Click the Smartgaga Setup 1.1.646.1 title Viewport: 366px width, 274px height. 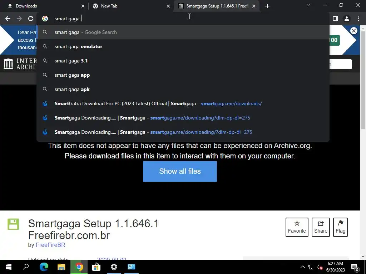93,229
